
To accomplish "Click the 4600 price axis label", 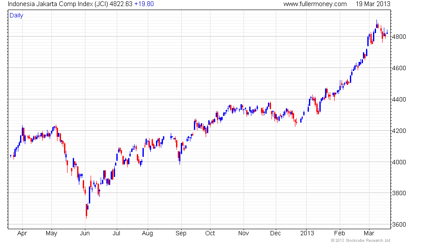I will click(x=399, y=68).
